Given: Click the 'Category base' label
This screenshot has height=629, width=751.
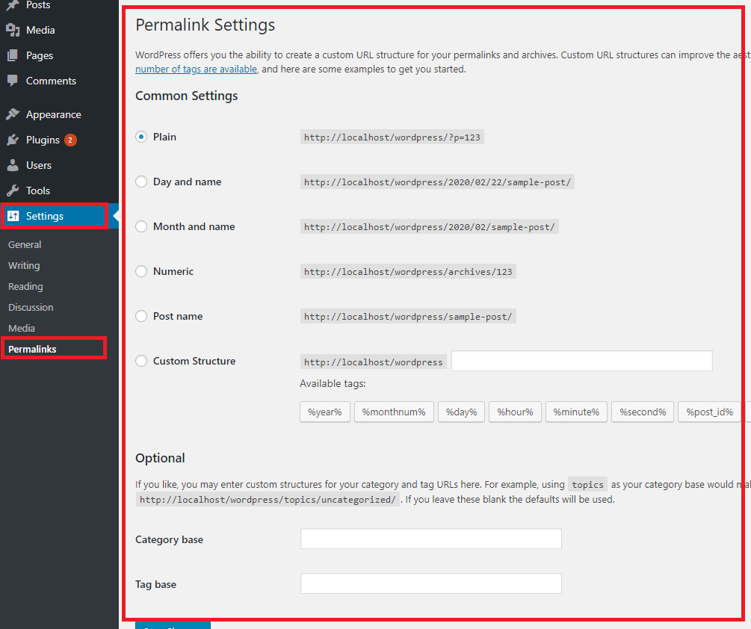Looking at the screenshot, I should [169, 539].
